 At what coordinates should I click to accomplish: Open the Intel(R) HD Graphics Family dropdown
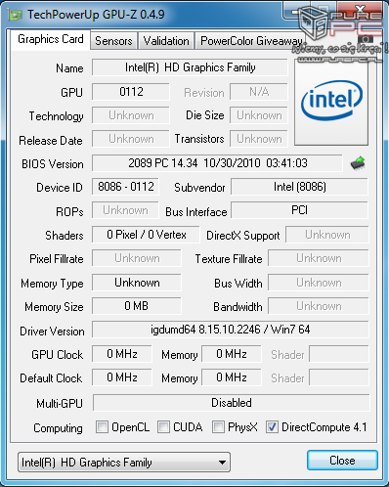click(x=124, y=463)
